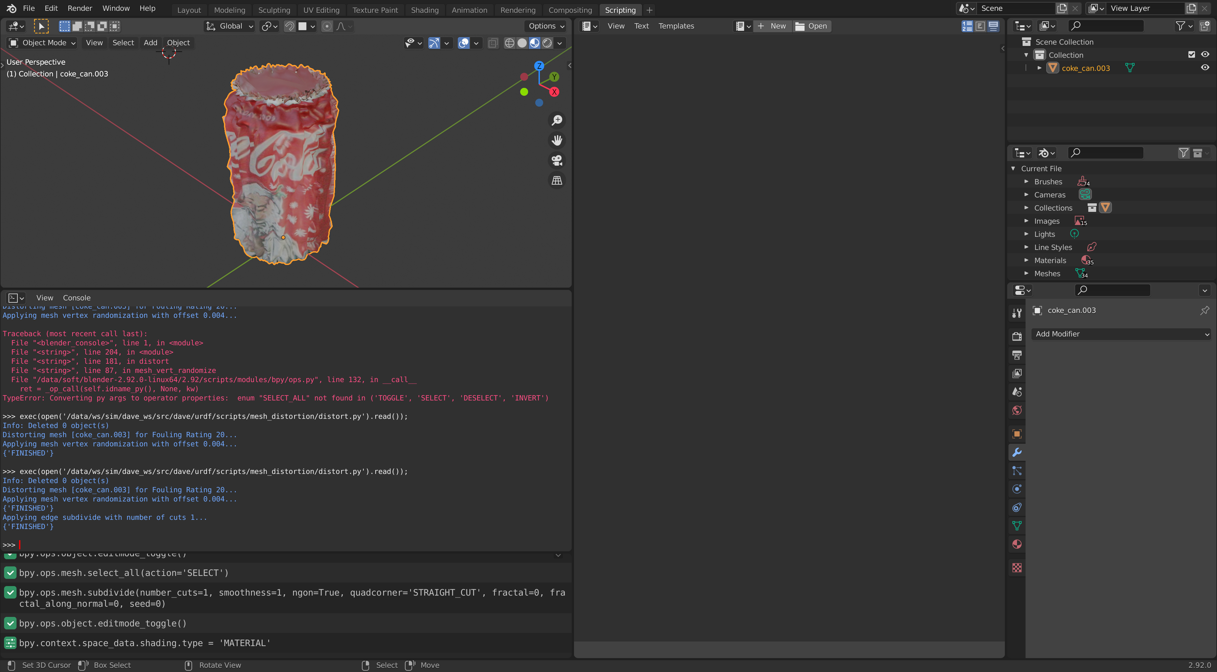Click the Pan view hand gizmo
The height and width of the screenshot is (672, 1217).
tap(557, 140)
